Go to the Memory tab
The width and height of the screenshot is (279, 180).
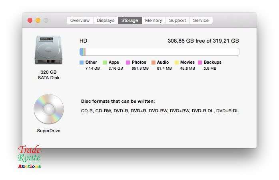pos(153,20)
